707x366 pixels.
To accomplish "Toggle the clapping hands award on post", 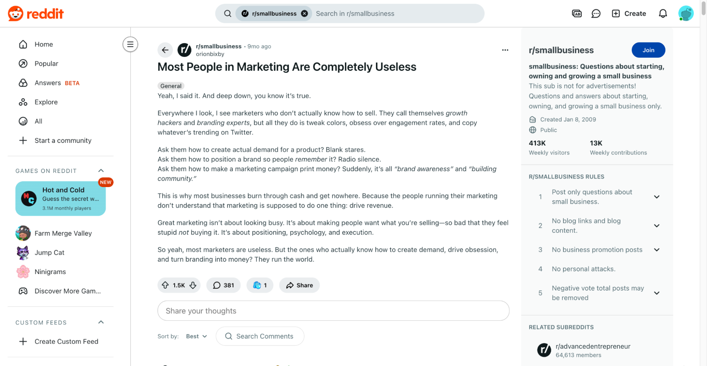I will [260, 285].
